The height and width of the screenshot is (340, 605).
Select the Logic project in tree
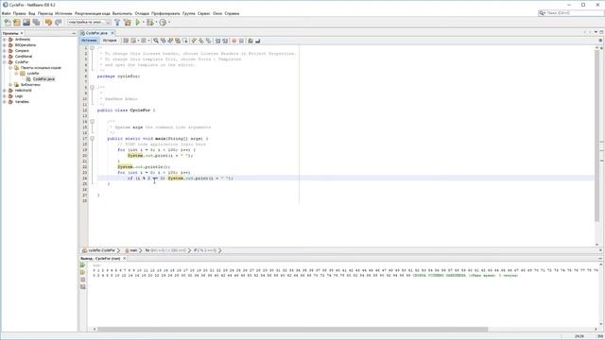[x=19, y=96]
